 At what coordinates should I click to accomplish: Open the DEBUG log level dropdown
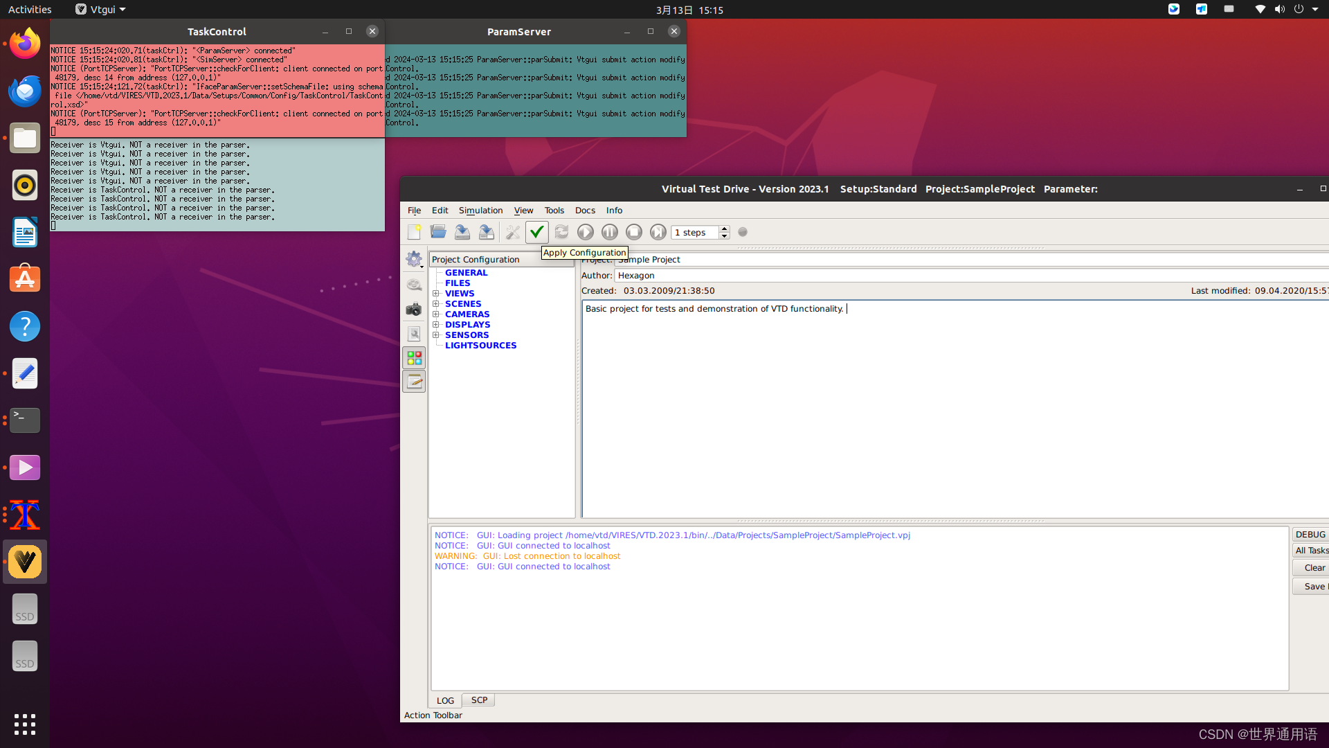tap(1310, 535)
